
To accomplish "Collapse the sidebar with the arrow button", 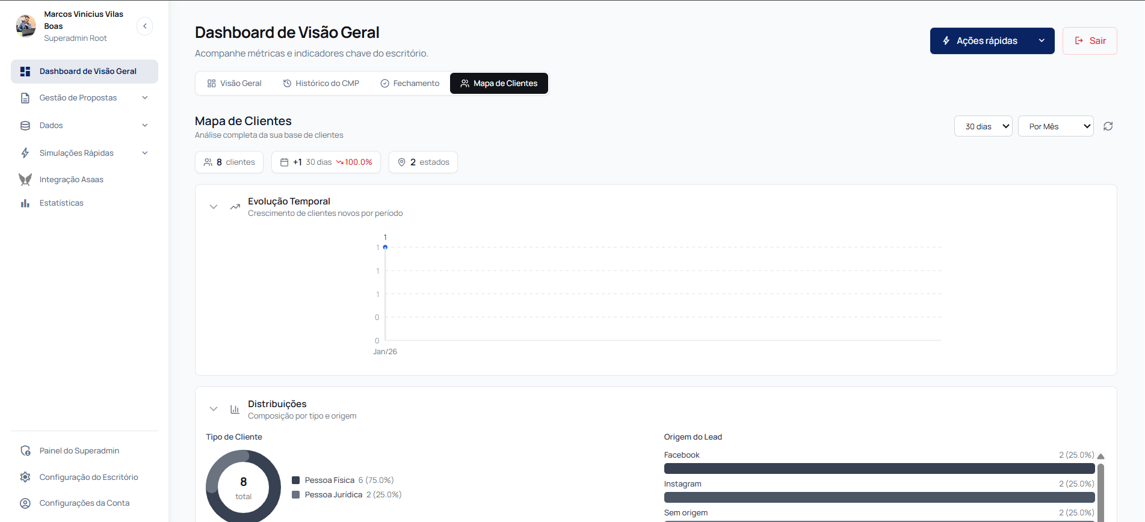I will pos(145,26).
